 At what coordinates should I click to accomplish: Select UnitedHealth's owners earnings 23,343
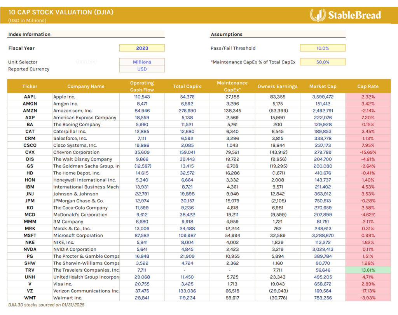click(x=278, y=277)
